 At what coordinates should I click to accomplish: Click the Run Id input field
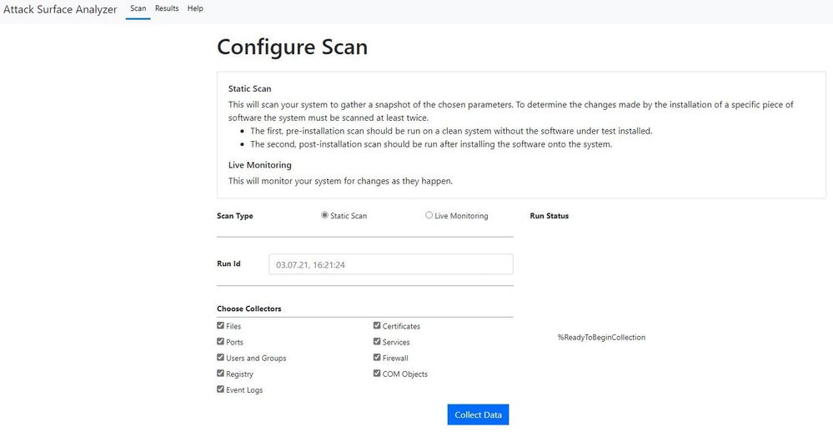point(391,264)
